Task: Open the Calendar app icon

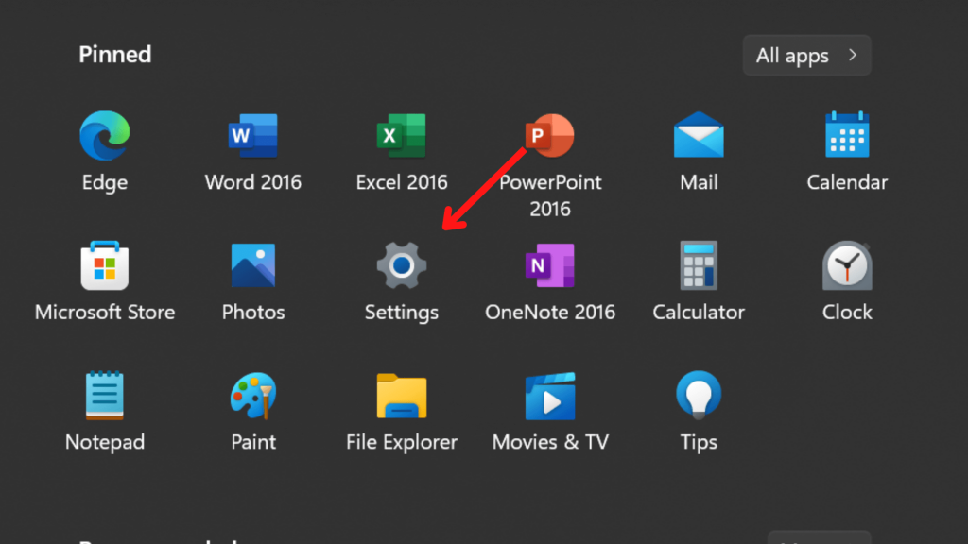Action: pos(847,134)
